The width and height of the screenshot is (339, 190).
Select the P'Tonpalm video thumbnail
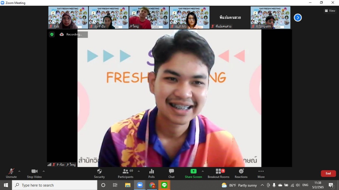270,18
